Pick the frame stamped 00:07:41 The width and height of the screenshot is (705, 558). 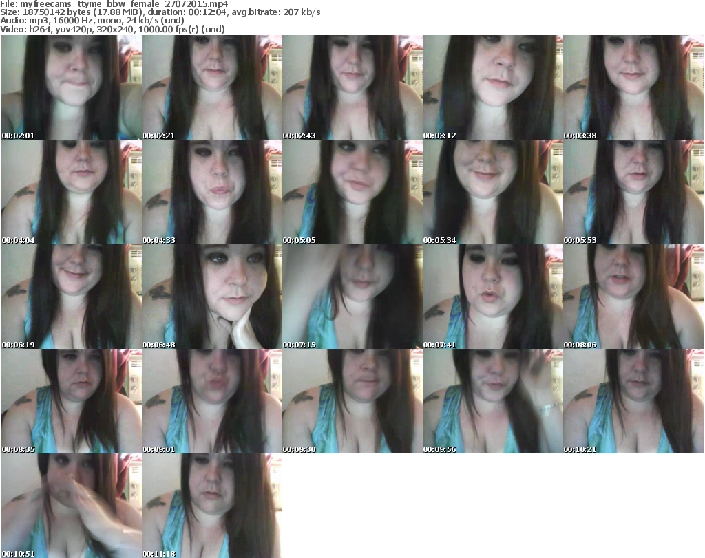[493, 297]
